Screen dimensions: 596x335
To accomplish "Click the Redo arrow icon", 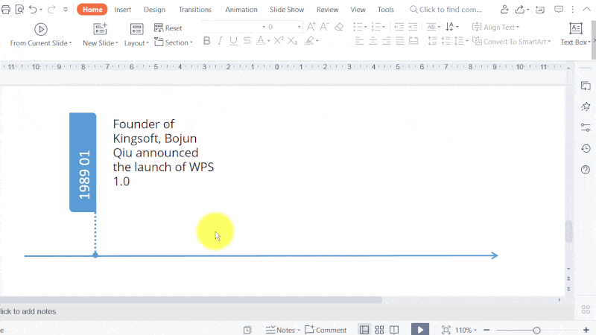I will [51, 9].
